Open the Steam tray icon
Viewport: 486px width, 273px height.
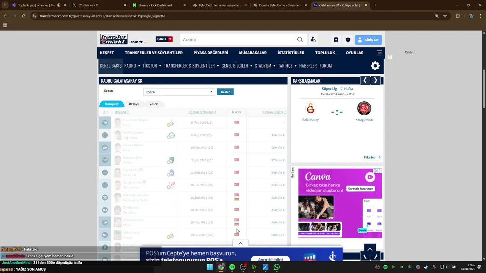click(x=426, y=267)
